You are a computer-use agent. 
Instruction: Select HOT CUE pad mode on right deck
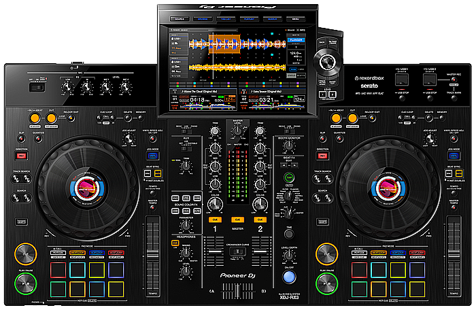359,252
